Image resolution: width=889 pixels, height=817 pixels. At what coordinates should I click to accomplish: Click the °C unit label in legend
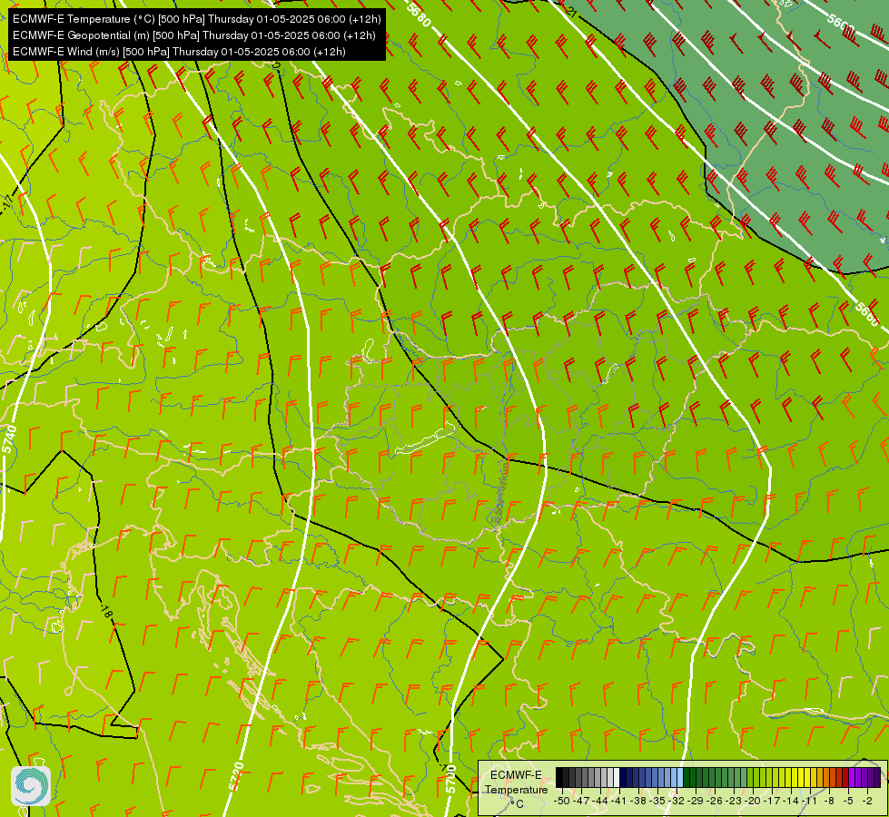click(517, 804)
